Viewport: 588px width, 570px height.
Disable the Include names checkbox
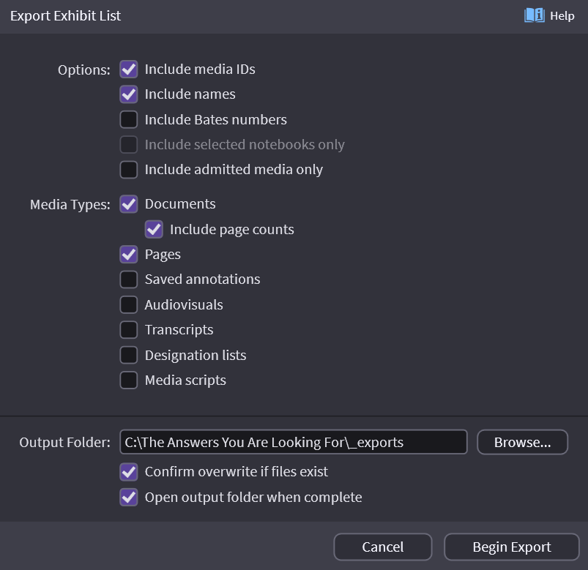129,94
